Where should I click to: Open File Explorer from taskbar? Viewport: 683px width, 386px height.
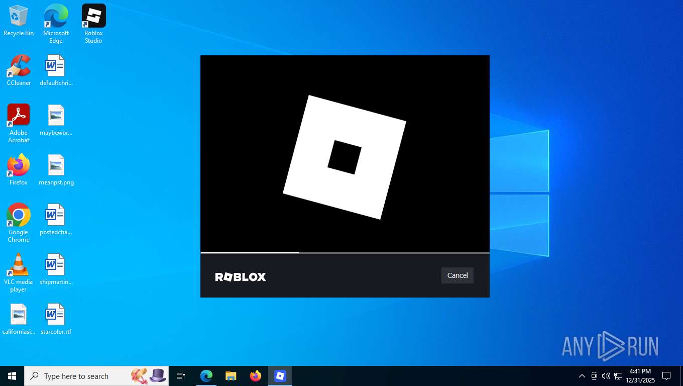(x=231, y=376)
